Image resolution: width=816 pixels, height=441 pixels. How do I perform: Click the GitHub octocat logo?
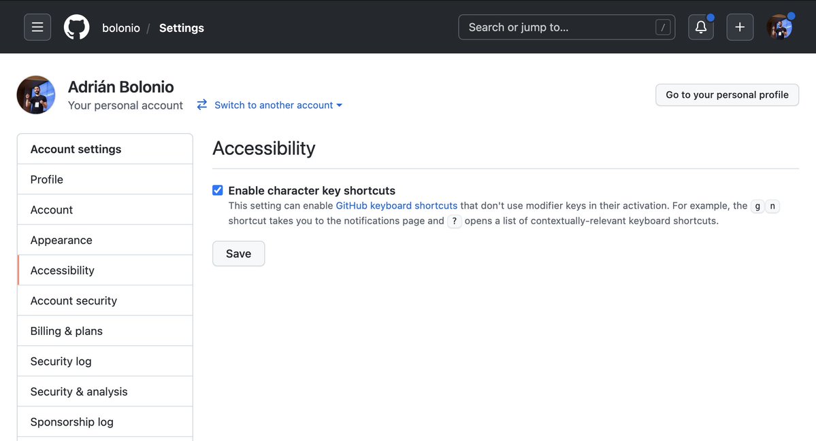point(76,27)
